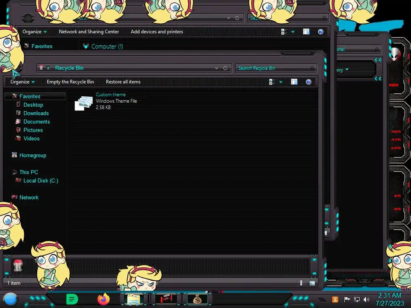Viewport: 411px width, 308px height.
Task: Click Empty the Recycle Bin
Action: point(70,82)
